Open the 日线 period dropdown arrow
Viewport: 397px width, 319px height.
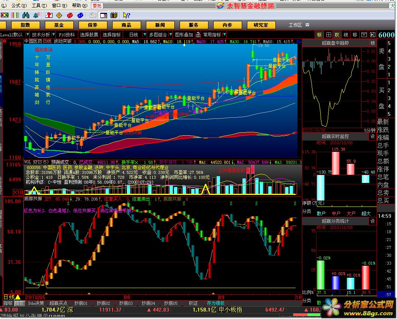(144, 34)
